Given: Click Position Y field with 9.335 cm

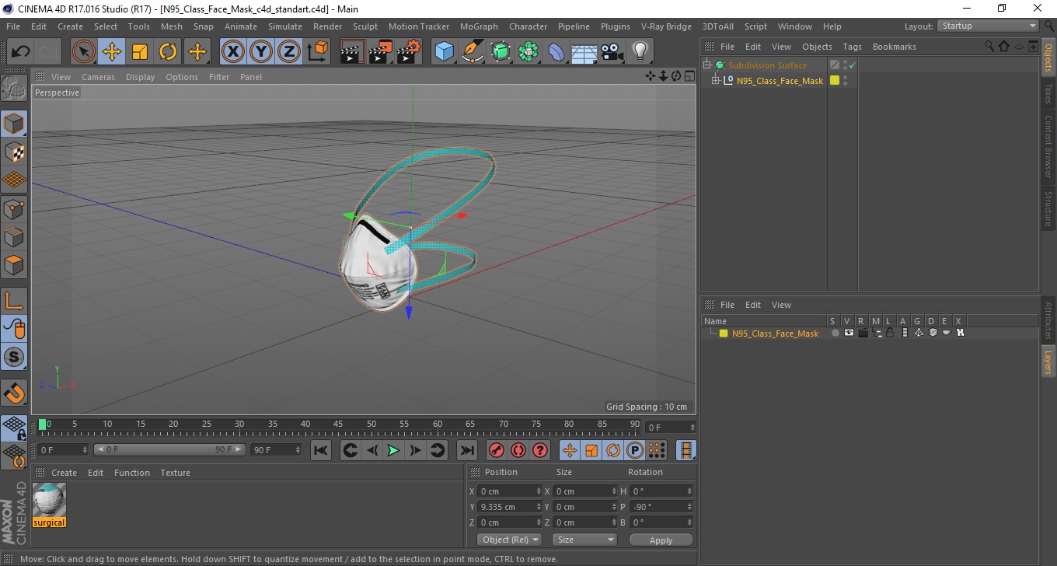Looking at the screenshot, I should click(x=510, y=507).
